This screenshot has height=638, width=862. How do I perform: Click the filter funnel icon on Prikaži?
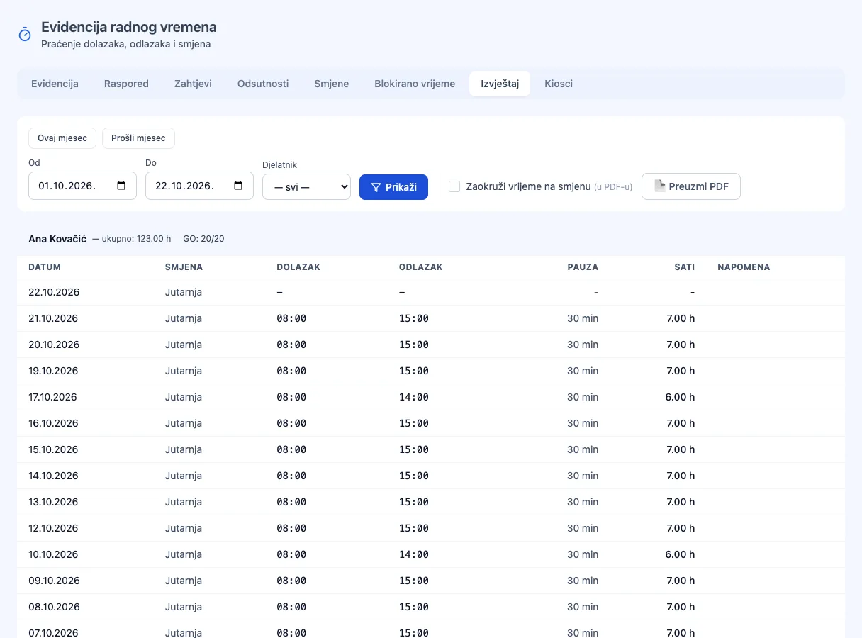[376, 187]
